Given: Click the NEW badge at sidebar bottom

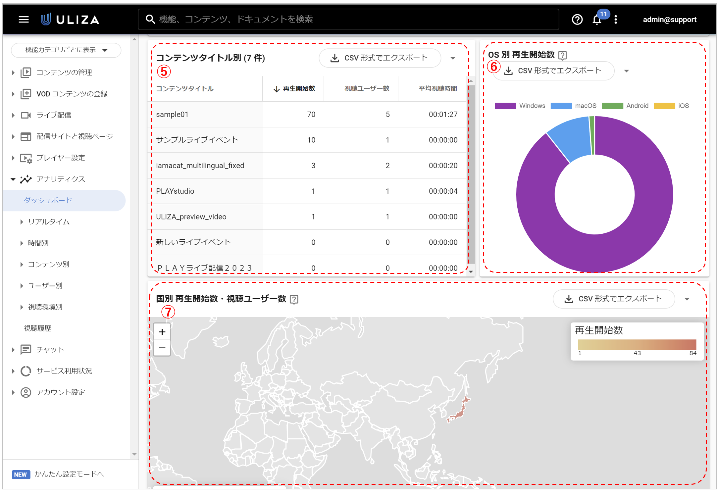Looking at the screenshot, I should tap(21, 474).
